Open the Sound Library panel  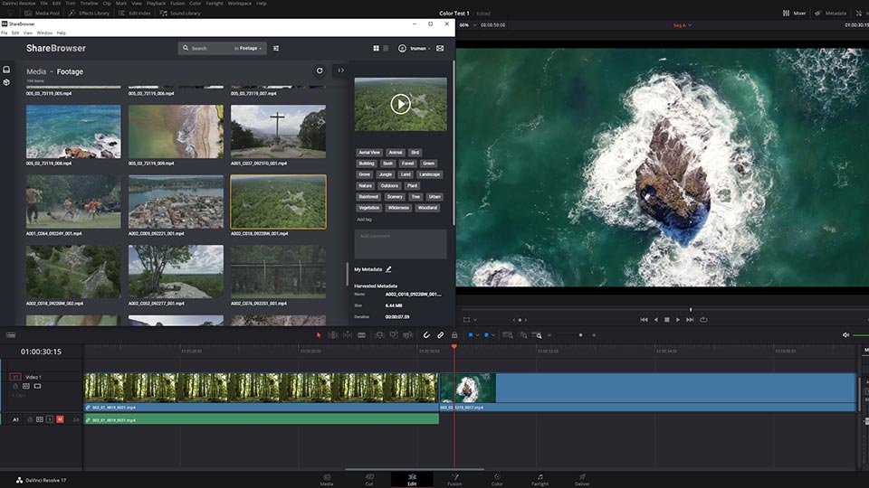(x=180, y=13)
